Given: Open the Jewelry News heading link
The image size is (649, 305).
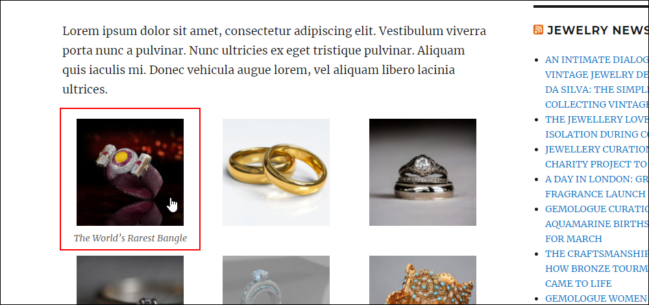Looking at the screenshot, I should click(x=598, y=30).
